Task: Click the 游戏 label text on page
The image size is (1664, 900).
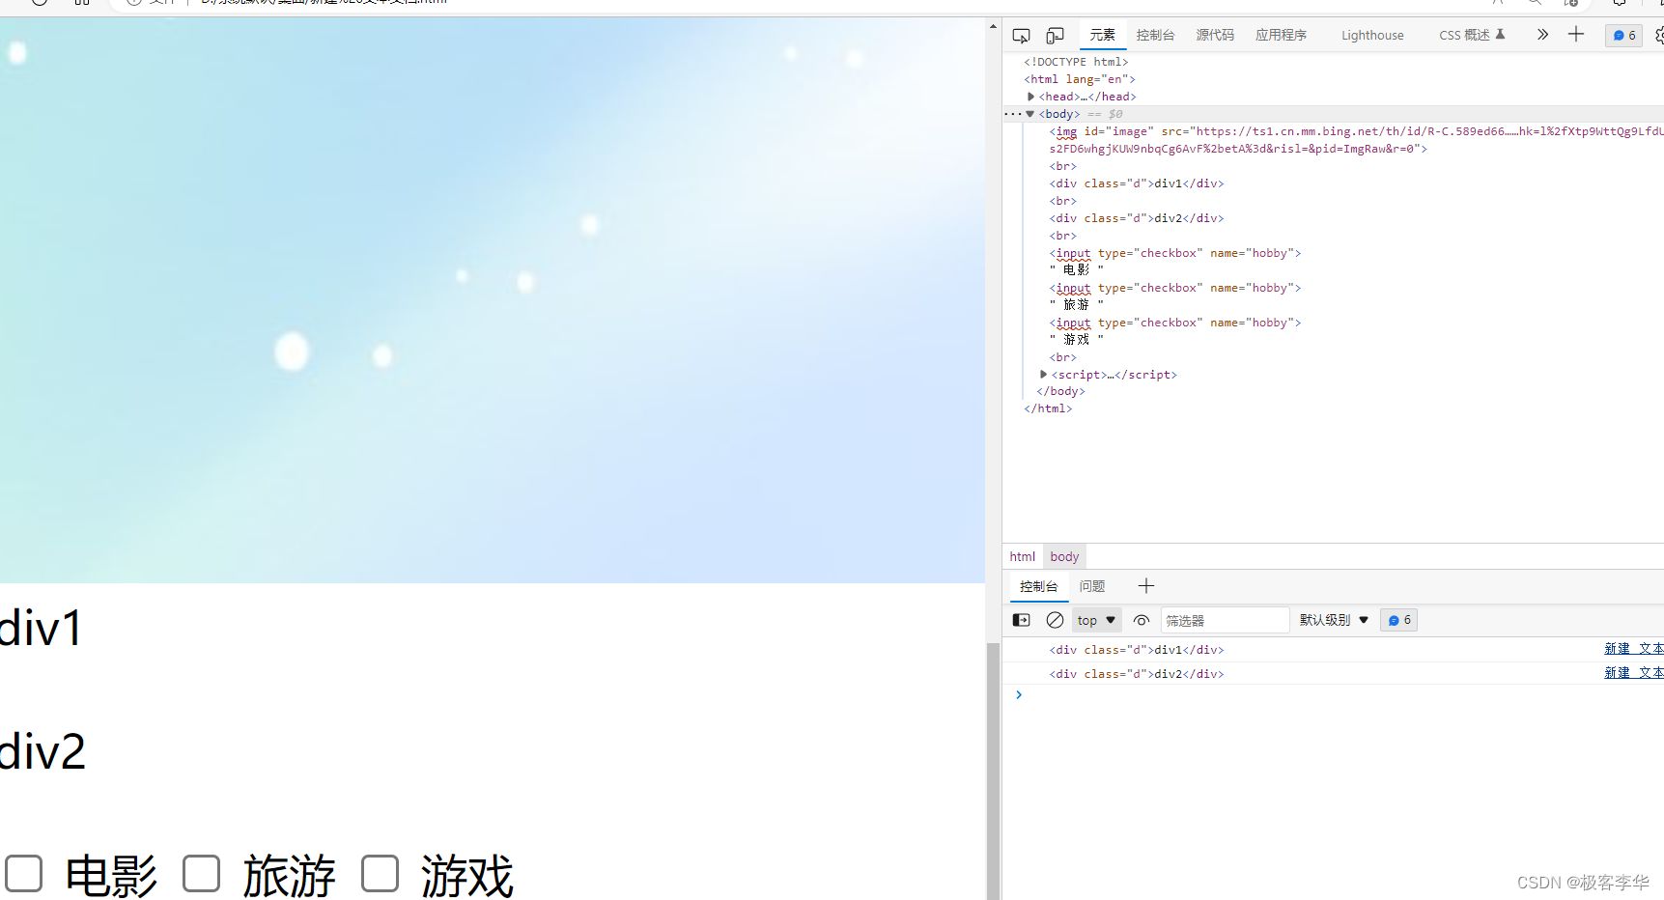Action: click(x=466, y=876)
